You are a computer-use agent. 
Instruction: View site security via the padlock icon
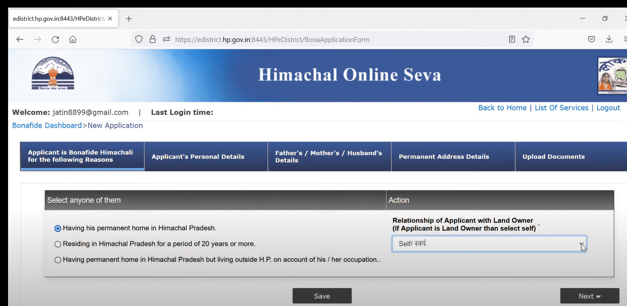click(153, 39)
